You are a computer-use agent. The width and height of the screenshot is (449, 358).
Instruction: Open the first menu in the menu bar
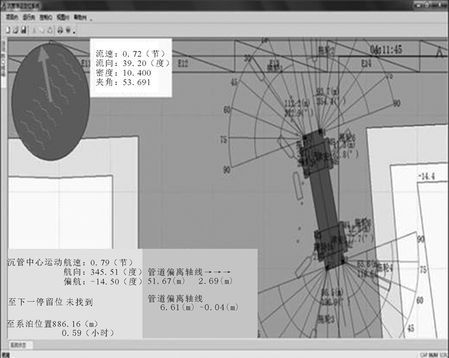pos(11,18)
